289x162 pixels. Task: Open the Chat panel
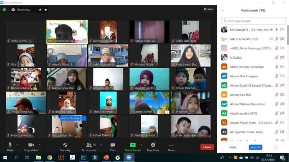113,147
